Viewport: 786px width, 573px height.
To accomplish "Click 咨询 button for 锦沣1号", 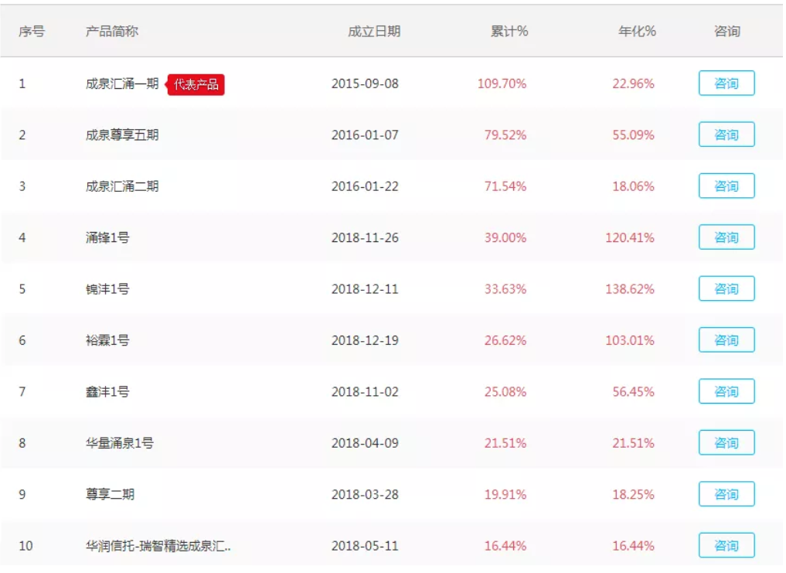I will (726, 288).
